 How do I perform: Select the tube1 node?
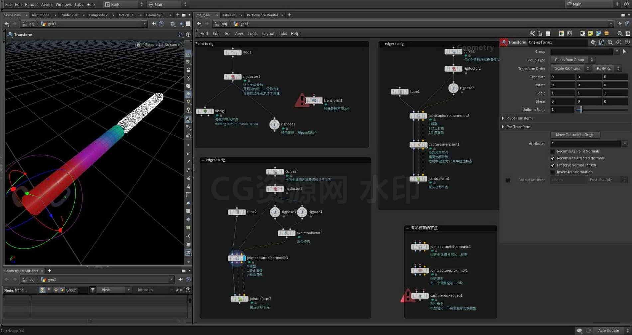click(x=399, y=92)
